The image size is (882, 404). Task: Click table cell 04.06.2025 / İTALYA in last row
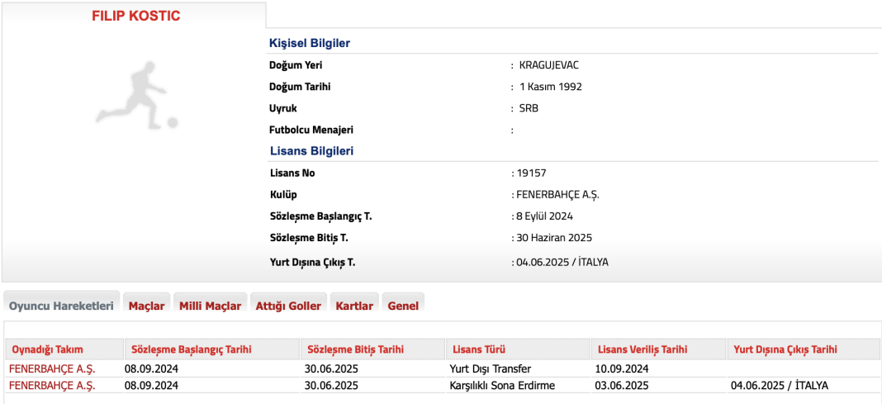pyautogui.click(x=780, y=386)
